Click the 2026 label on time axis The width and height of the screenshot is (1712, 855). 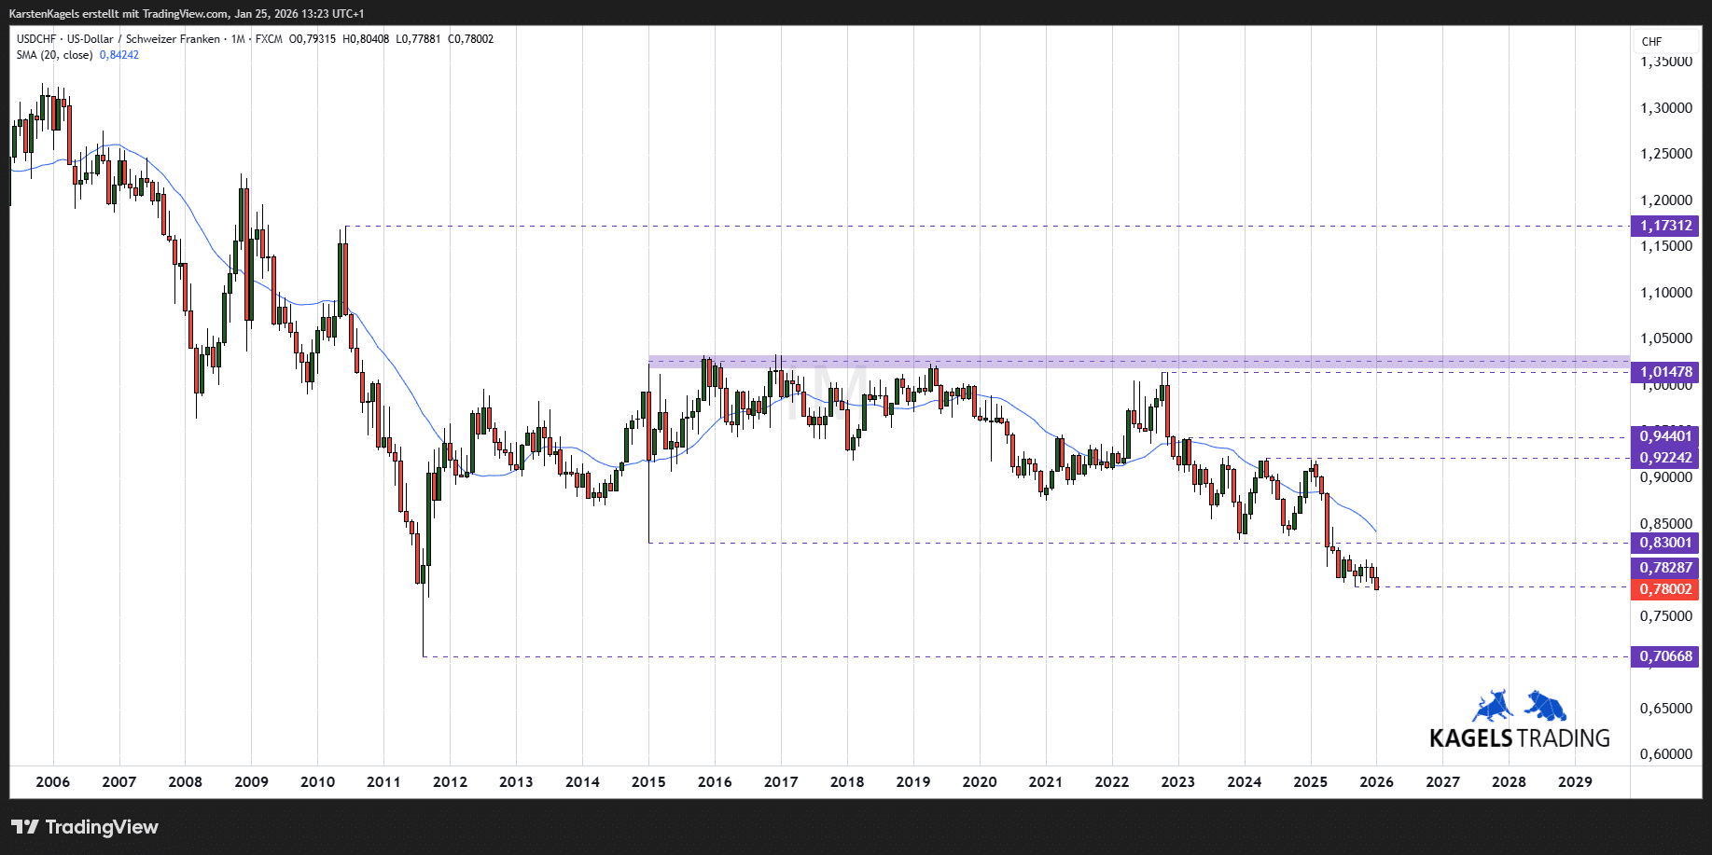tap(1376, 781)
